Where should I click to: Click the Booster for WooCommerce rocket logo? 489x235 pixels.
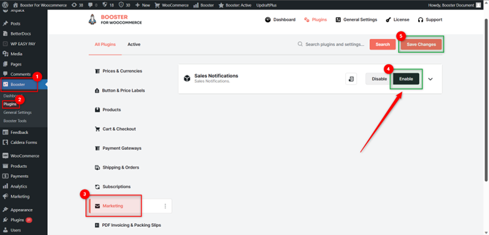pyautogui.click(x=115, y=19)
